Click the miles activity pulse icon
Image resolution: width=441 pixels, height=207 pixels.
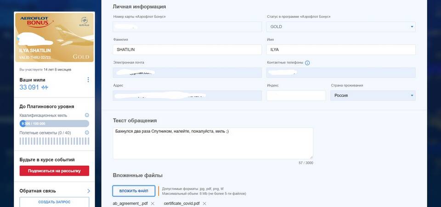coord(45,87)
